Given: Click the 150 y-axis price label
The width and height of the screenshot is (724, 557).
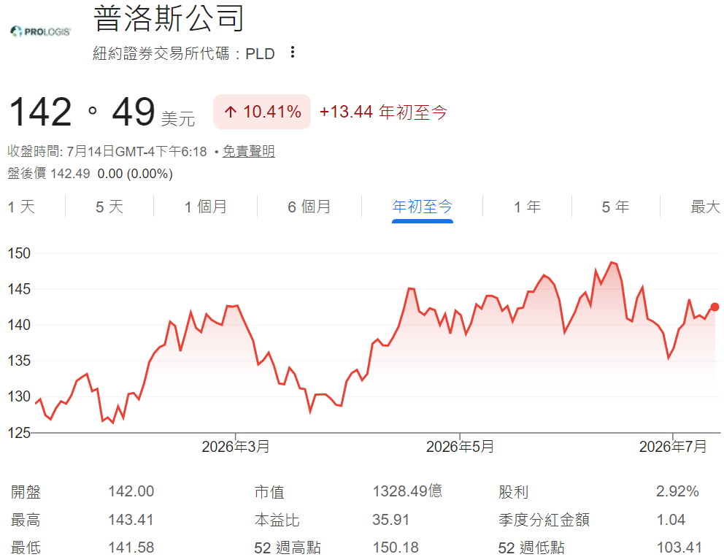Looking at the screenshot, I should pos(19,253).
